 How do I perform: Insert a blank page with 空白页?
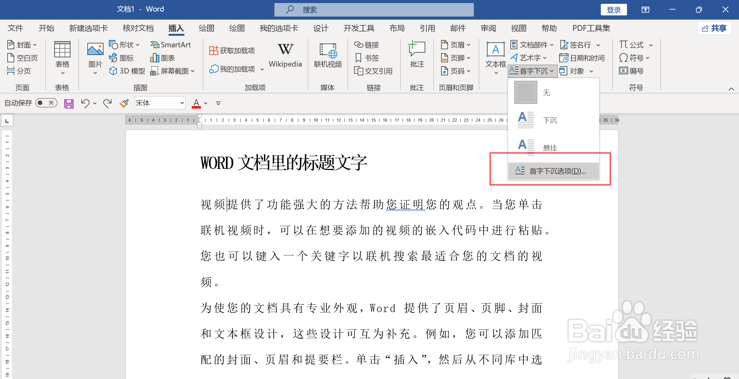[22, 58]
